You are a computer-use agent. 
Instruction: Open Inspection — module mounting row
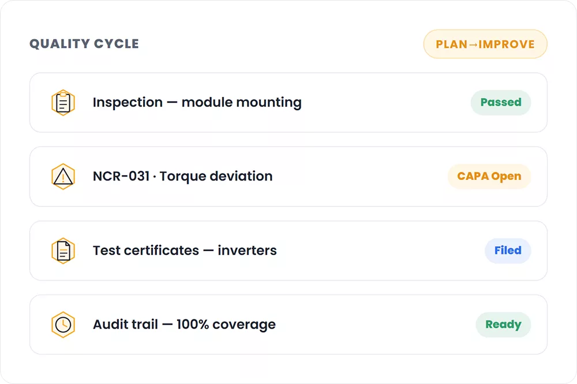288,103
